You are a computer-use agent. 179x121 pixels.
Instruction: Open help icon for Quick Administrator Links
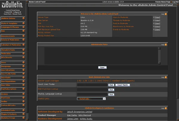[166, 77]
